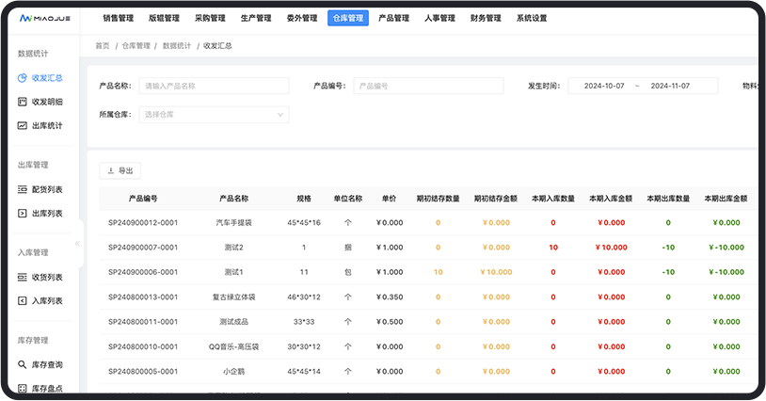Click product name 复古绿立体袋
The height and width of the screenshot is (401, 766).
[x=233, y=297]
